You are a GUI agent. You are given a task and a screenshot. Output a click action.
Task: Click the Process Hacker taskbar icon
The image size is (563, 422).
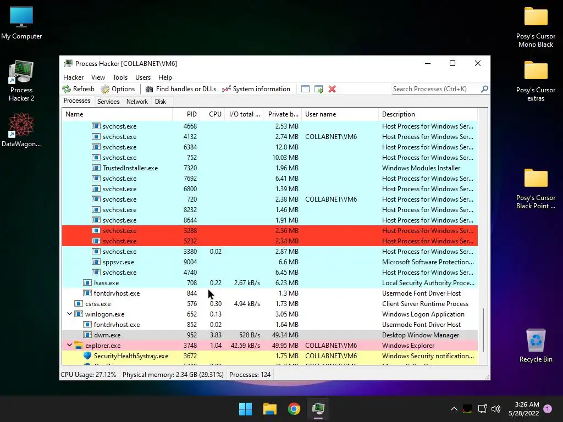pos(318,409)
